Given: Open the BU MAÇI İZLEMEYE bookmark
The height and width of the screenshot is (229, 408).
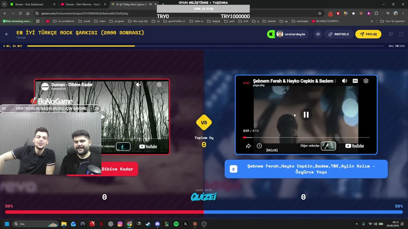Looking at the screenshot, I should coord(326,21).
